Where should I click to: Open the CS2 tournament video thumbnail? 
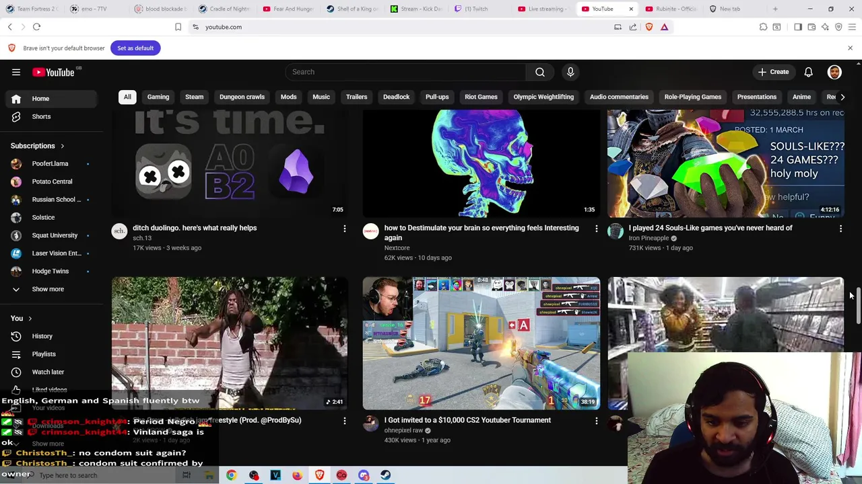(481, 343)
